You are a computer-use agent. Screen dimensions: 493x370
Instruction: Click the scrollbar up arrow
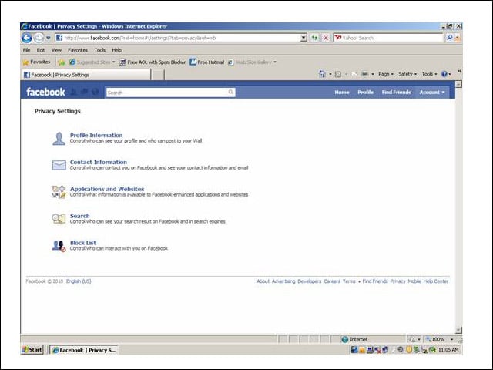point(458,84)
